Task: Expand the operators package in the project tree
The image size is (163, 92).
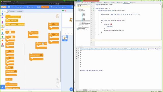Action: click(80, 22)
